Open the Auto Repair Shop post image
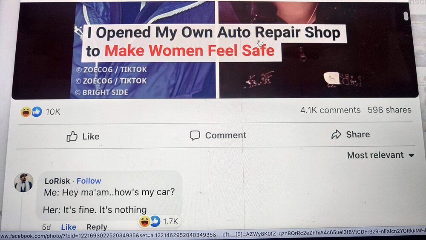The image size is (426, 240). coord(215,50)
